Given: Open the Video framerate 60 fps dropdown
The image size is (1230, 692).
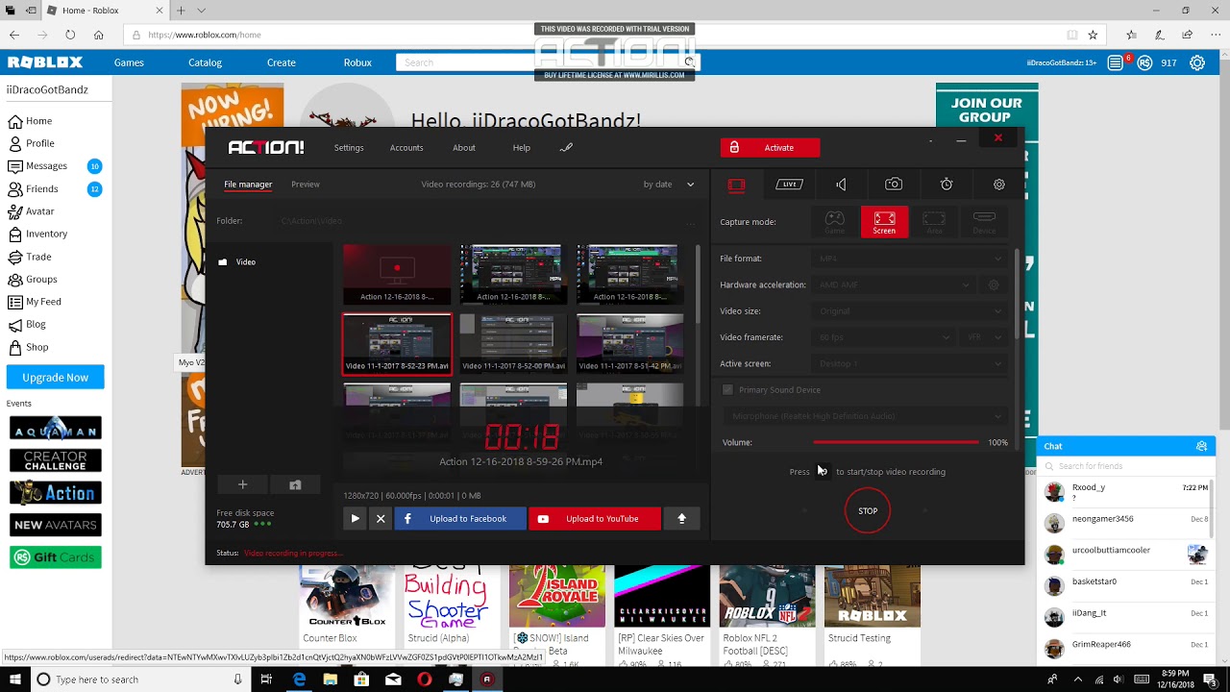Looking at the screenshot, I should [x=885, y=337].
